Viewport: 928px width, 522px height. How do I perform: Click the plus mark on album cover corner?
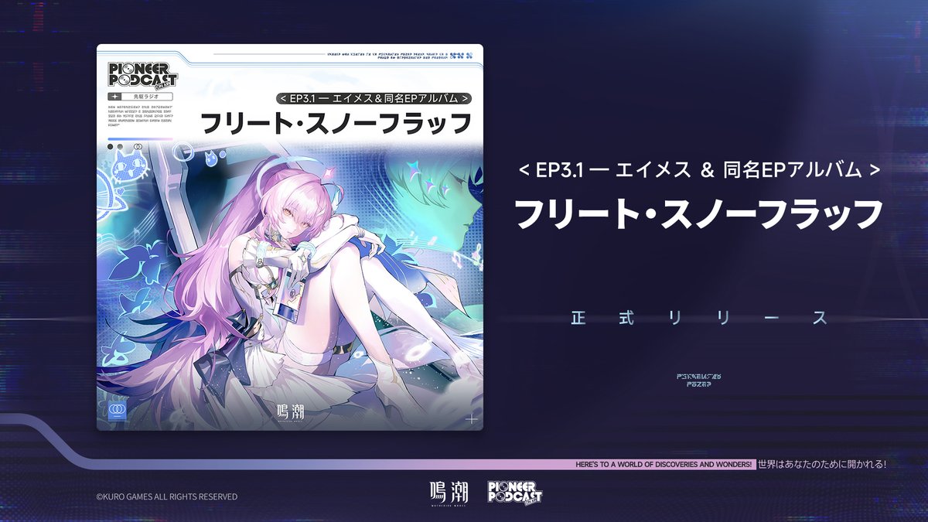472,419
